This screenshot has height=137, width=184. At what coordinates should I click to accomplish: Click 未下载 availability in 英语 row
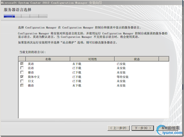(x=77, y=64)
